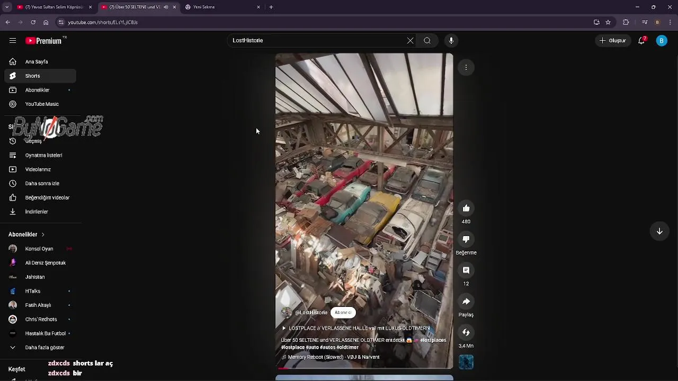
Task: Click the install app icon in address bar
Action: tap(596, 22)
